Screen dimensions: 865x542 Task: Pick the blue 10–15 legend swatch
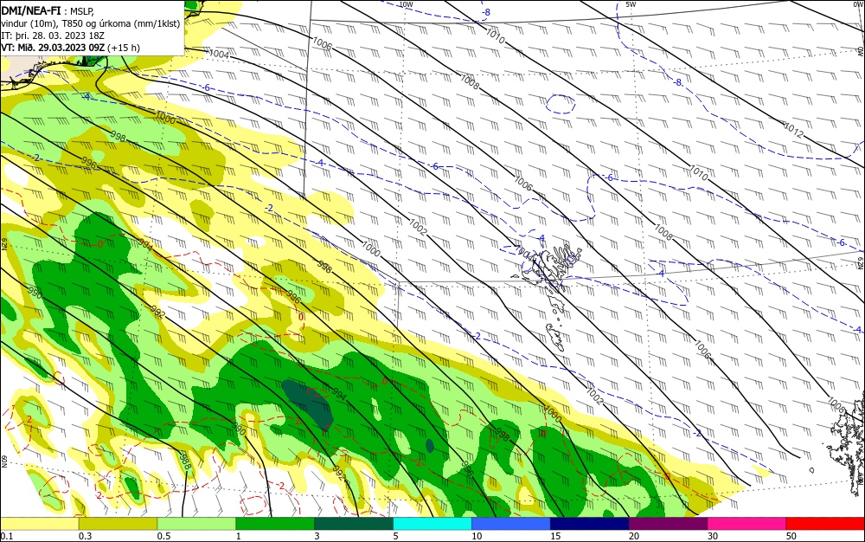tap(511, 524)
